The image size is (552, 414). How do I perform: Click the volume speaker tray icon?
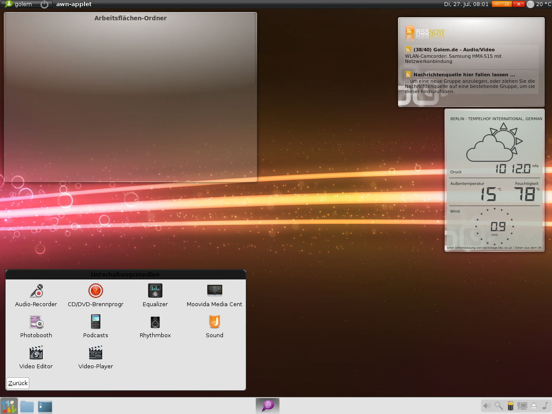[x=487, y=406]
